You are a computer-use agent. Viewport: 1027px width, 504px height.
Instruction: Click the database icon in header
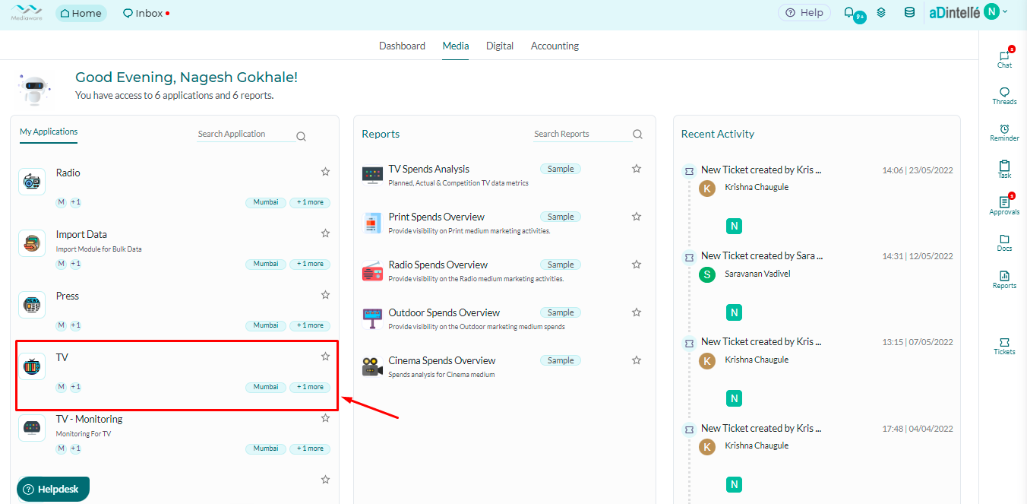(909, 13)
